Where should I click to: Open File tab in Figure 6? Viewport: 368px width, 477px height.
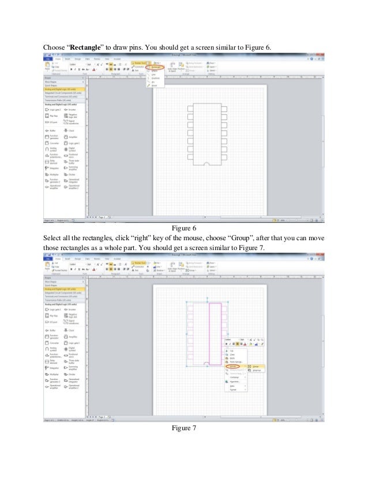(48, 59)
